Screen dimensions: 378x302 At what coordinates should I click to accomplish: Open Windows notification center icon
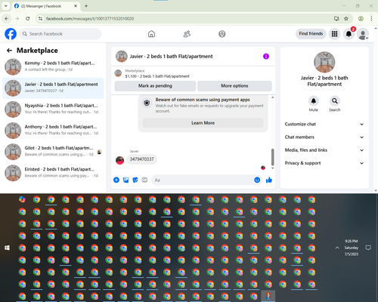click(x=368, y=248)
